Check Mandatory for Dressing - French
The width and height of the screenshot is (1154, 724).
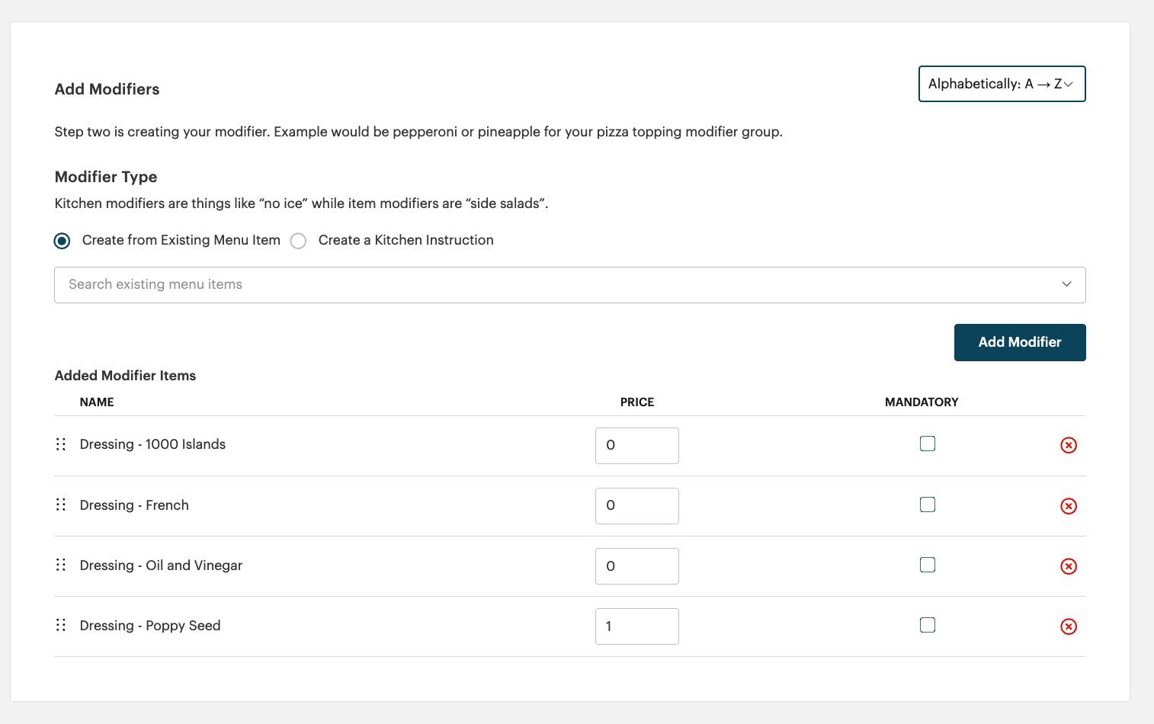pyautogui.click(x=928, y=505)
